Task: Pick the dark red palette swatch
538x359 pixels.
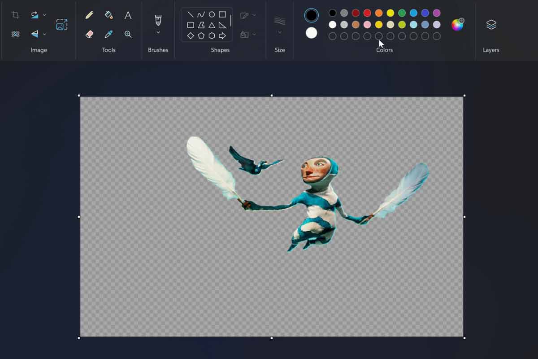Action: 356,13
